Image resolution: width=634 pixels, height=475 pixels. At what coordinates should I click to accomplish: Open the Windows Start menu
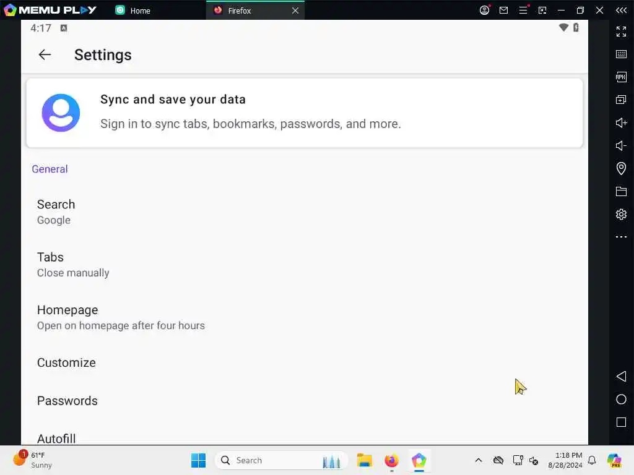tap(198, 460)
